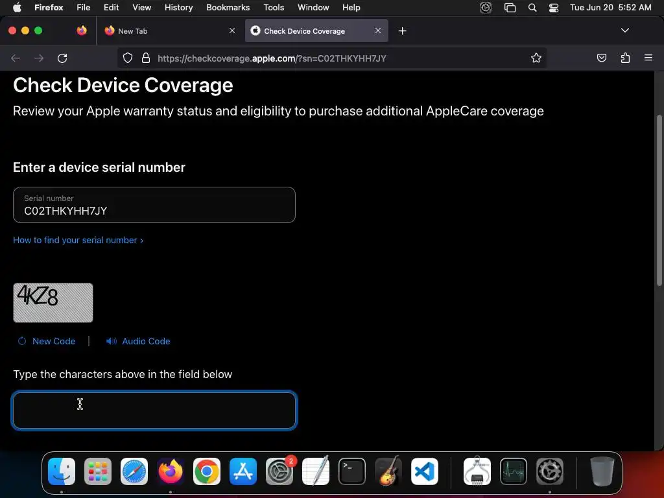Open the History menu
The image size is (664, 498).
tap(179, 7)
